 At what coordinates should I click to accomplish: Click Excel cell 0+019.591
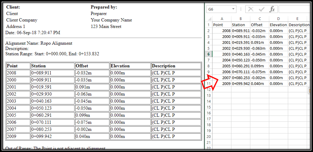click(241, 43)
